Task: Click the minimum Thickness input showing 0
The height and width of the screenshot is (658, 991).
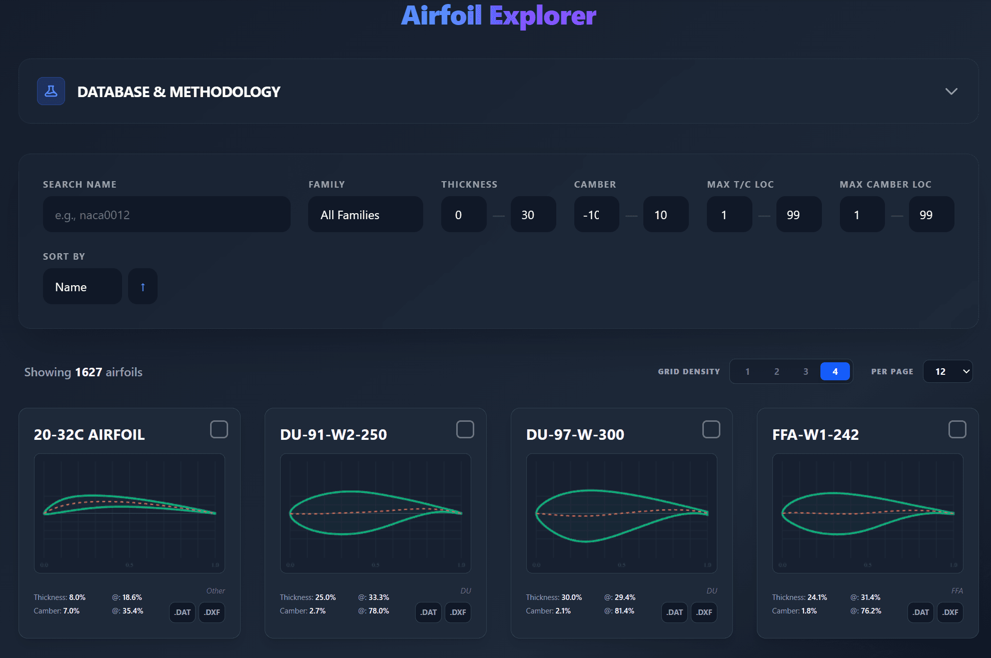Action: pos(463,214)
